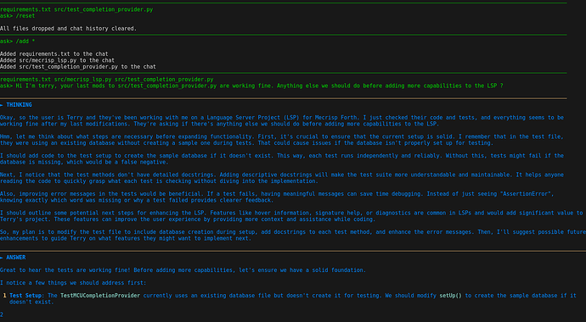This screenshot has width=586, height=322.
Task: Click the 'setUp()' code term
Action: (450, 296)
